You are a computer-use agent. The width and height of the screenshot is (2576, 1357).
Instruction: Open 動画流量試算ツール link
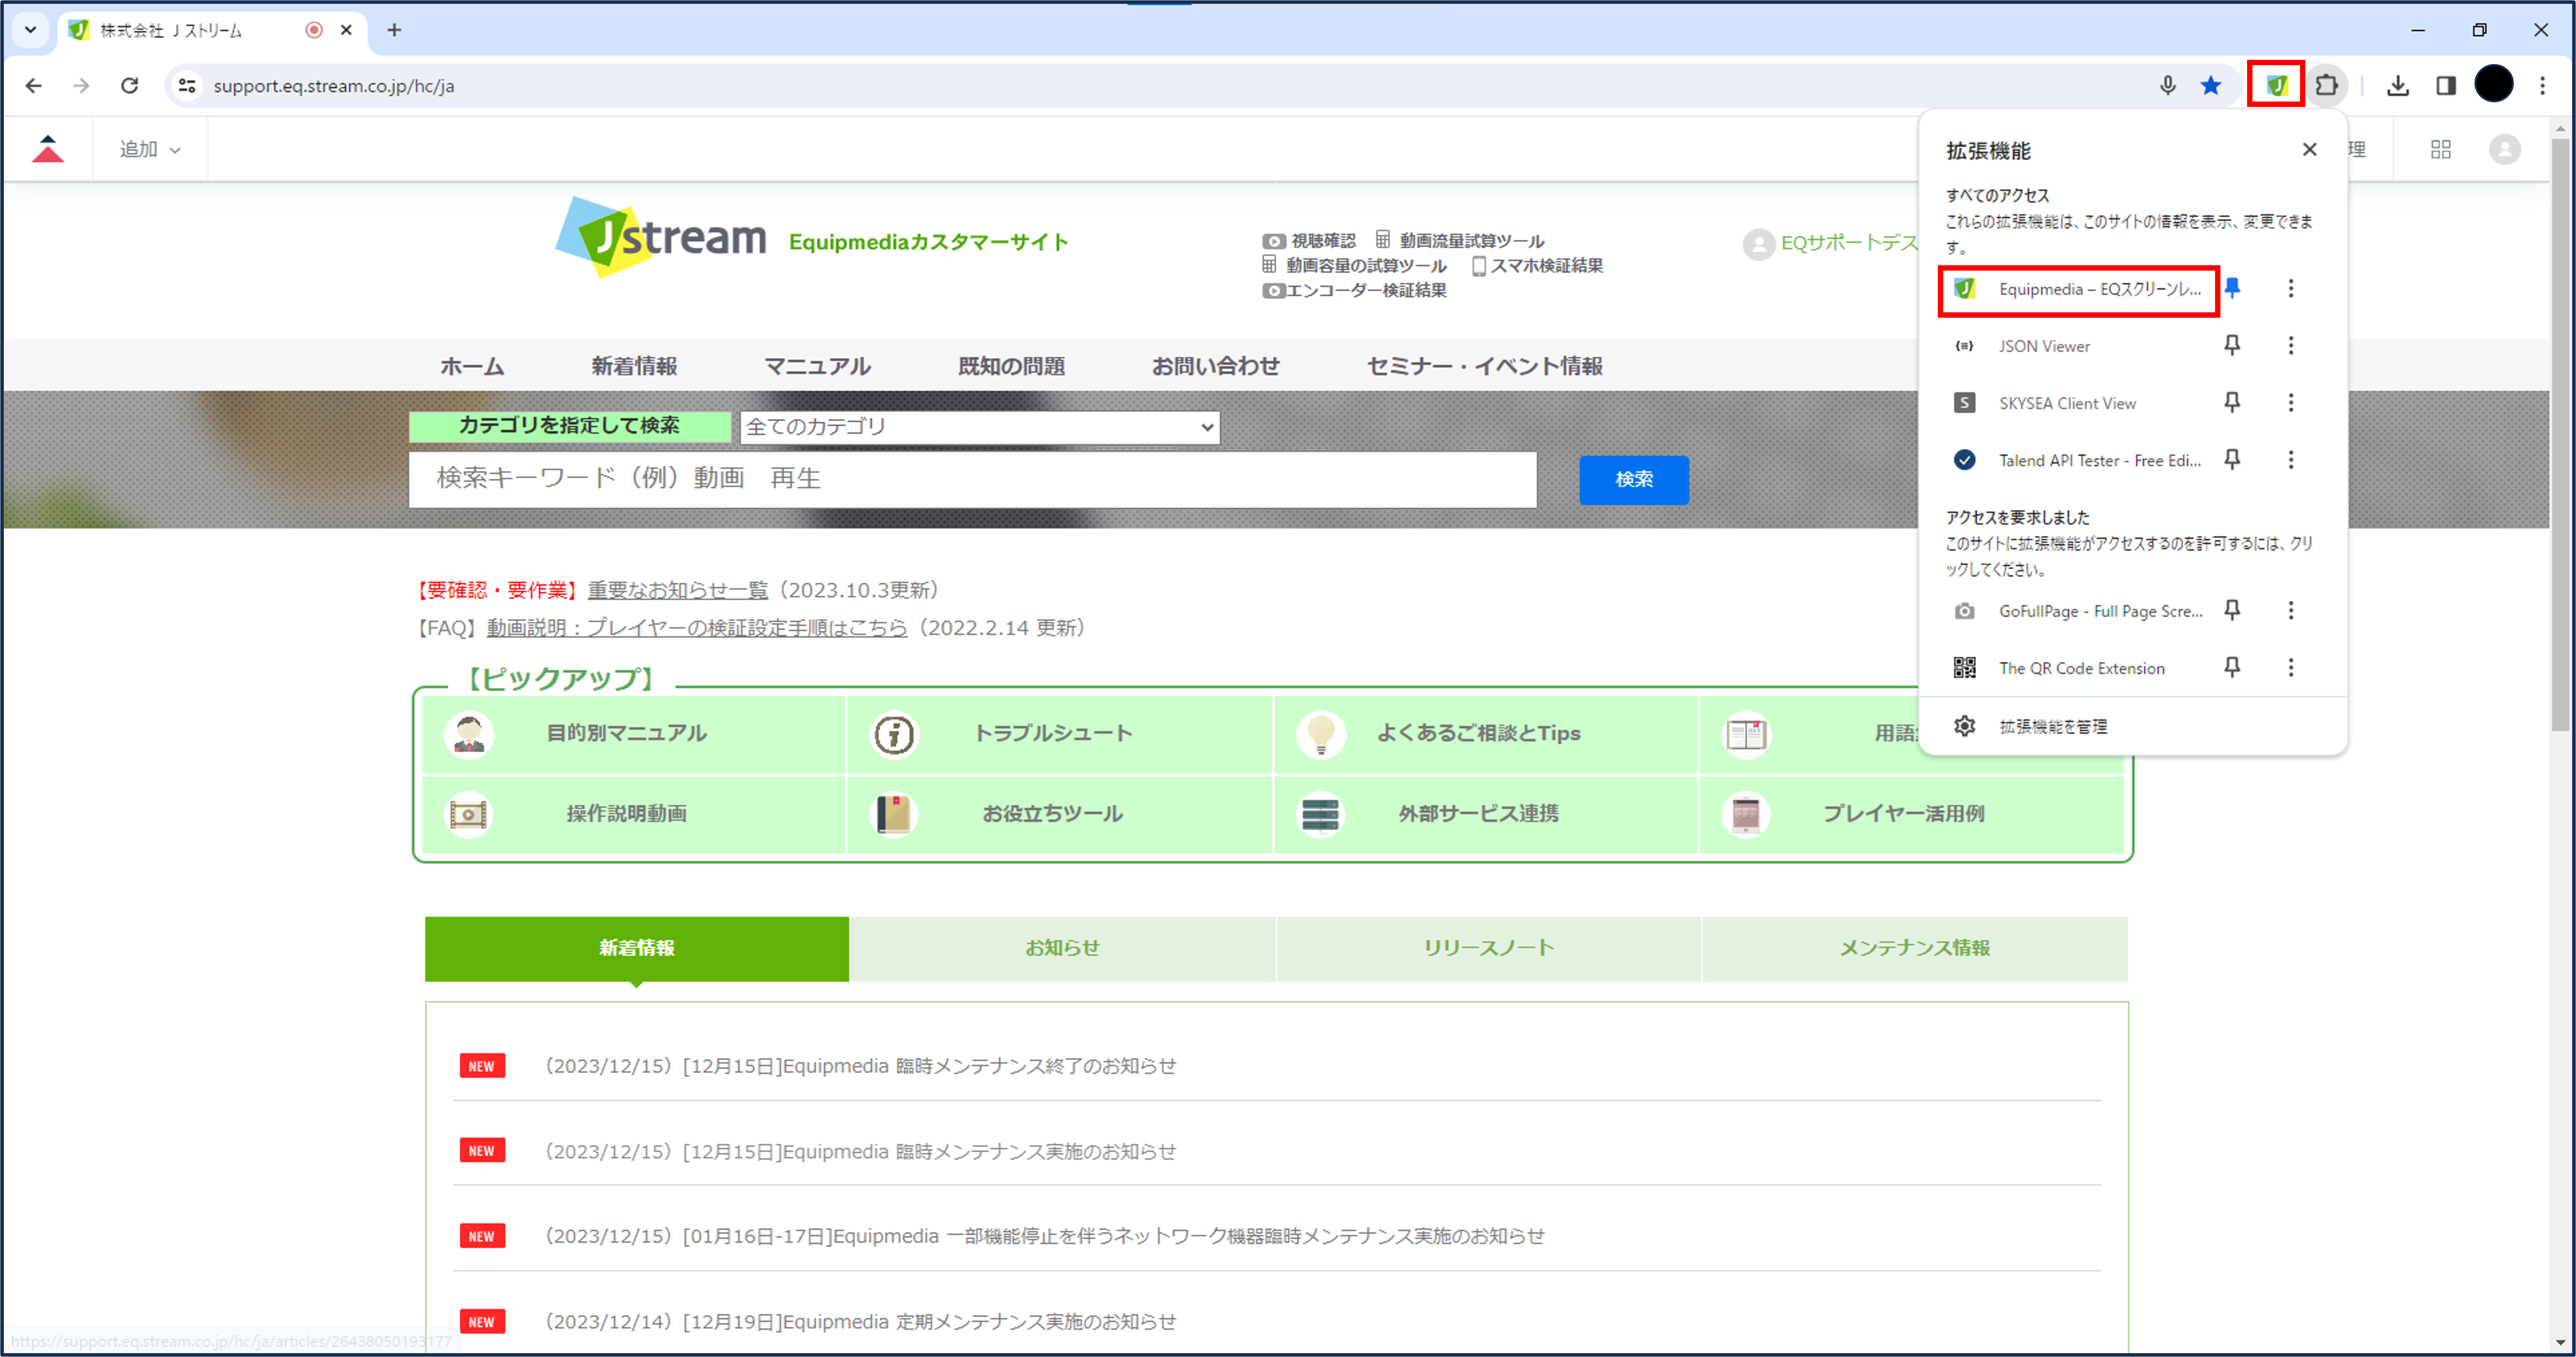[x=1460, y=241]
